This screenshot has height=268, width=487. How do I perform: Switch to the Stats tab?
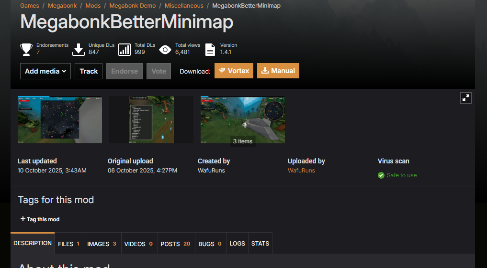pyautogui.click(x=260, y=244)
